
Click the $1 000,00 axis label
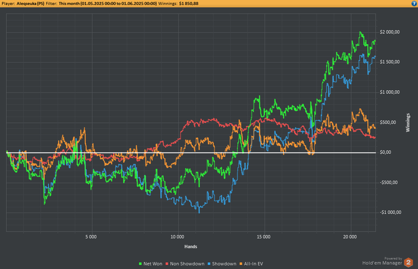tap(389, 92)
